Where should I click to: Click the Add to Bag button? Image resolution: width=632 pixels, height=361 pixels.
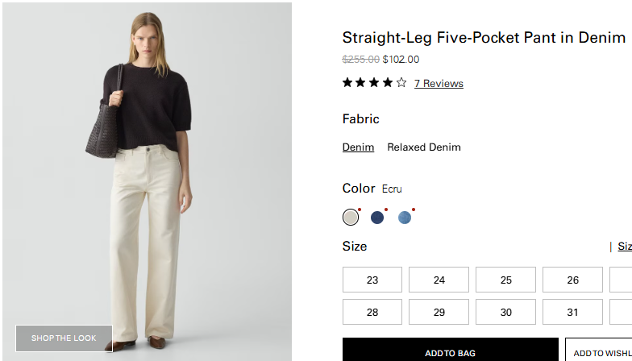450,352
